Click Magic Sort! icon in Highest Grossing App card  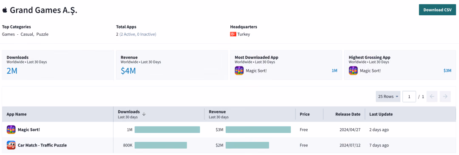pos(353,71)
